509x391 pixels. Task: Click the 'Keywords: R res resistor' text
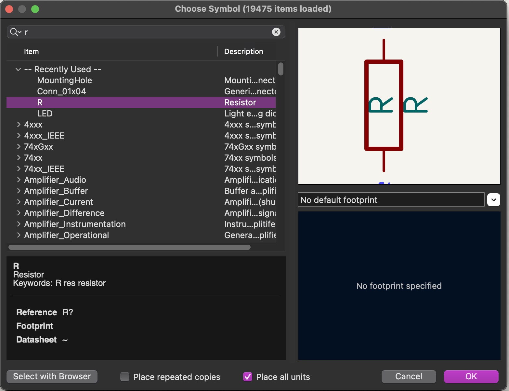(x=59, y=283)
